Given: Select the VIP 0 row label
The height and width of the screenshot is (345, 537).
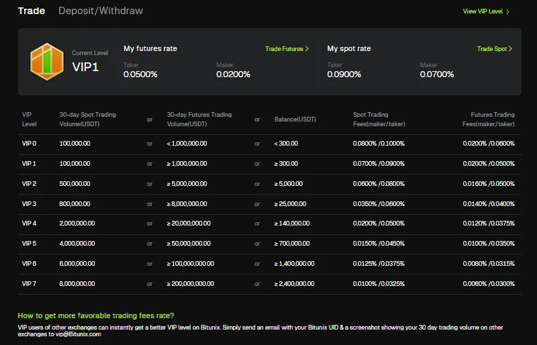Looking at the screenshot, I should pos(29,144).
